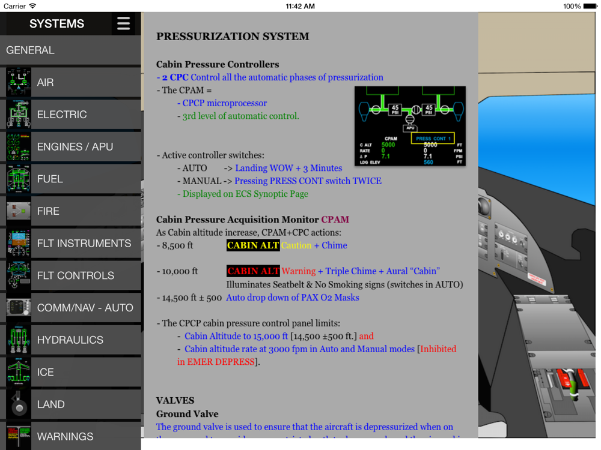Select the FIRE system icon
The height and width of the screenshot is (450, 601).
(x=19, y=211)
